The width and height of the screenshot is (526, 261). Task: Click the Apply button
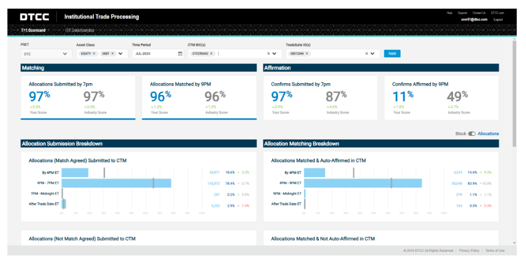point(392,54)
